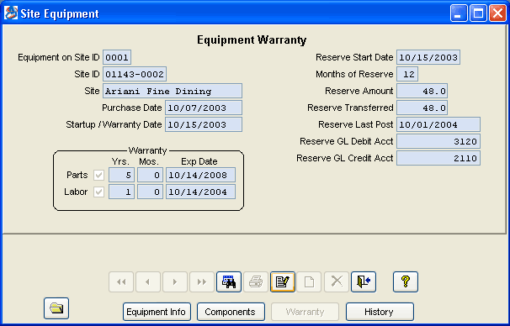This screenshot has height=326, width=510.
Task: Click the Reserve Amount field
Action: coord(422,91)
